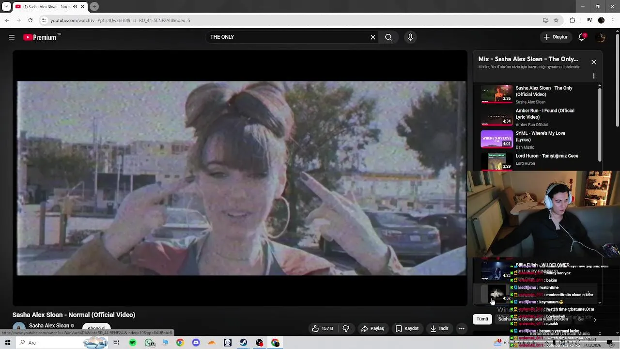Dislike the video
620x349 pixels.
346,329
